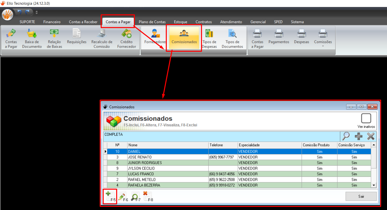Image resolution: width=387 pixels, height=210 pixels.
Task: Click the gray X clear filter icon
Action: [x=371, y=136]
